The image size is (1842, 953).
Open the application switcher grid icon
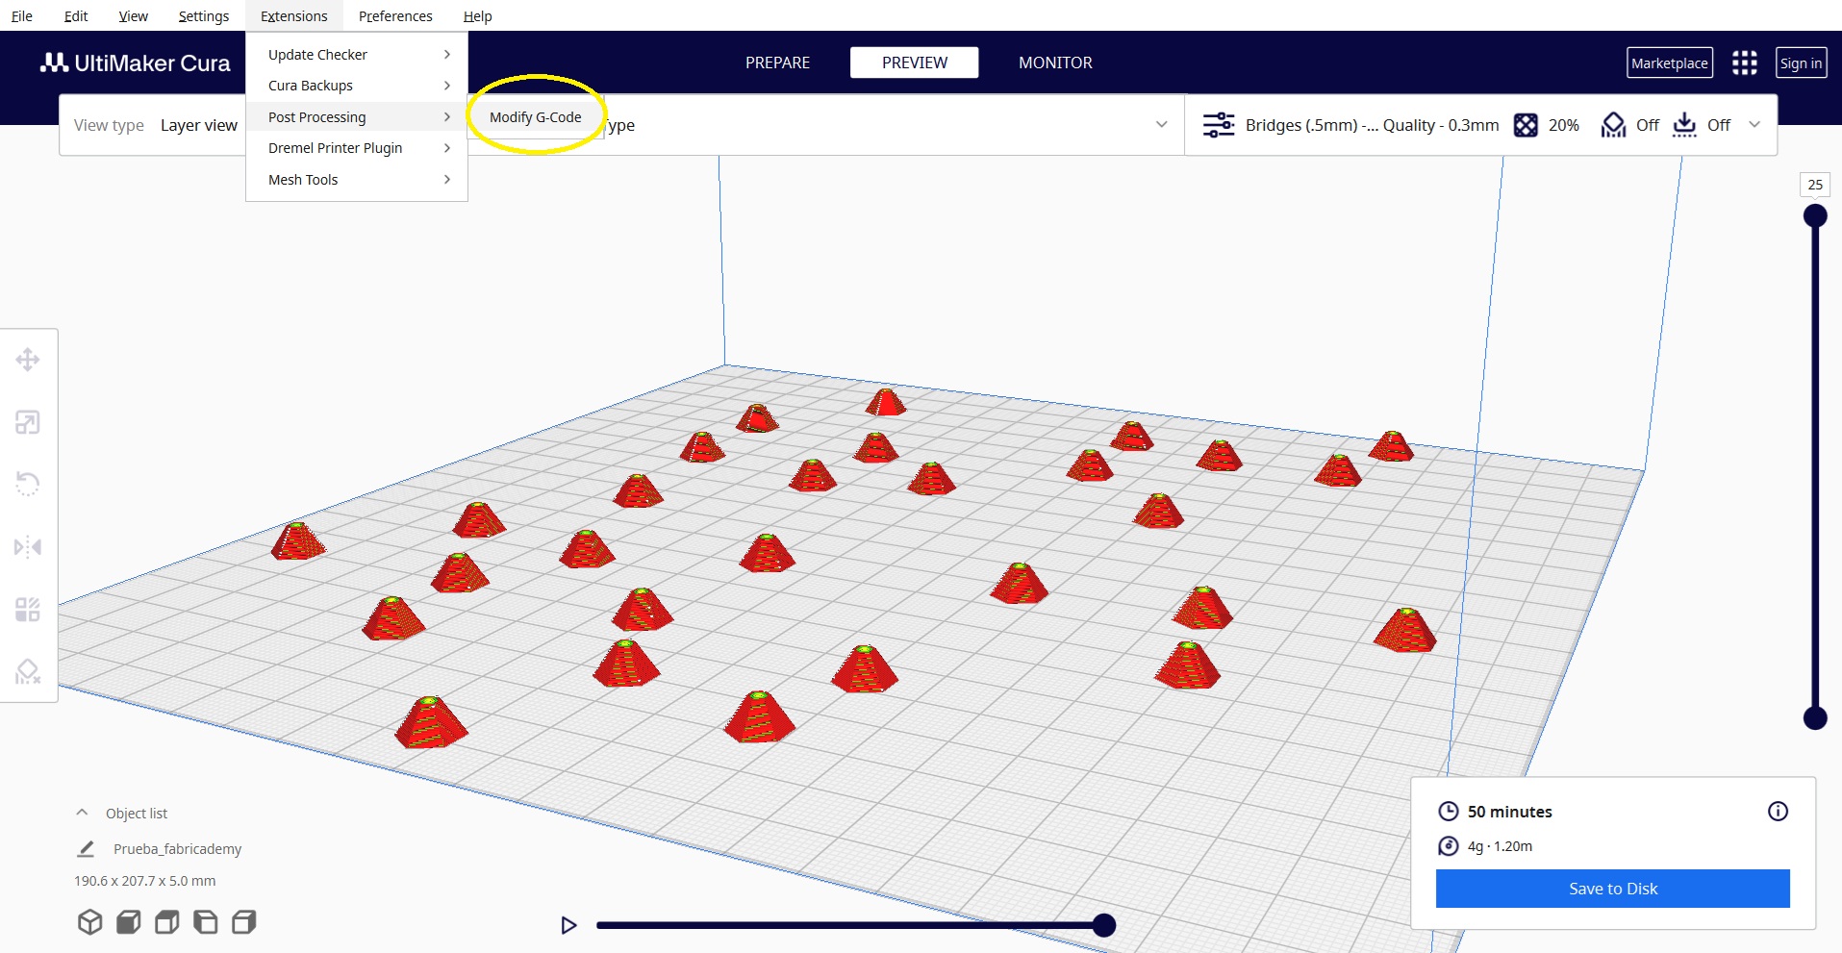pyautogui.click(x=1744, y=63)
